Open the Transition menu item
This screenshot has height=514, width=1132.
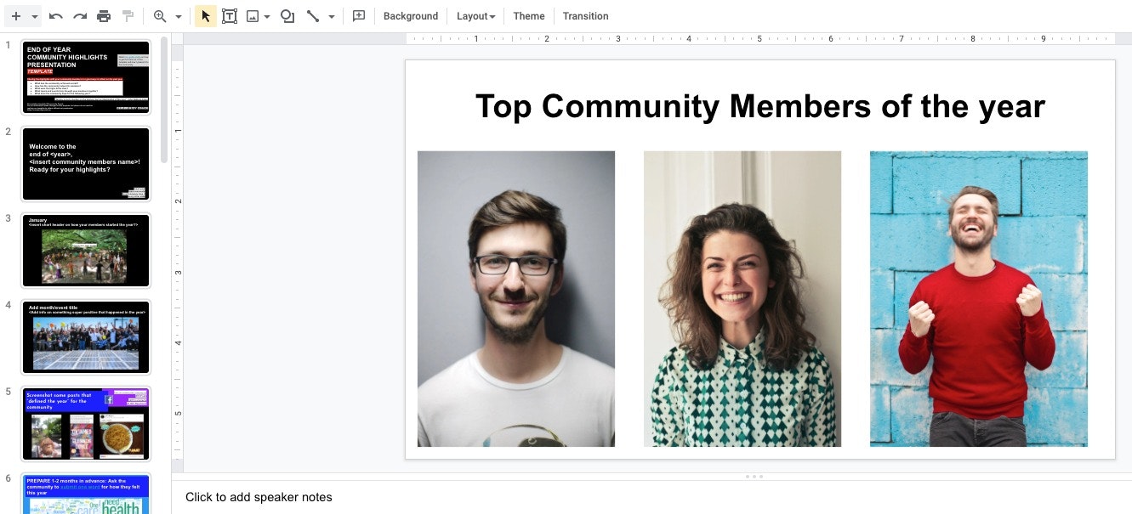pos(585,15)
